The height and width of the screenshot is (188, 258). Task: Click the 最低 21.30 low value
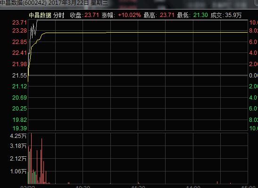click(200, 15)
